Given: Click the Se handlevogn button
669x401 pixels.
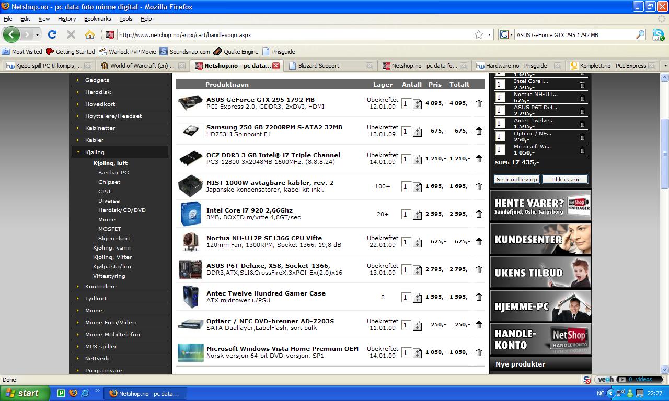Looking at the screenshot, I should pyautogui.click(x=517, y=179).
